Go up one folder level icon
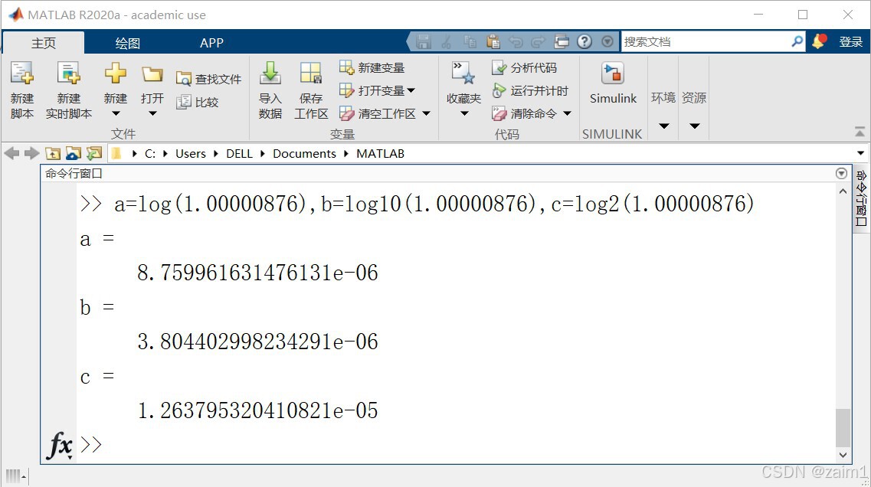 [53, 153]
